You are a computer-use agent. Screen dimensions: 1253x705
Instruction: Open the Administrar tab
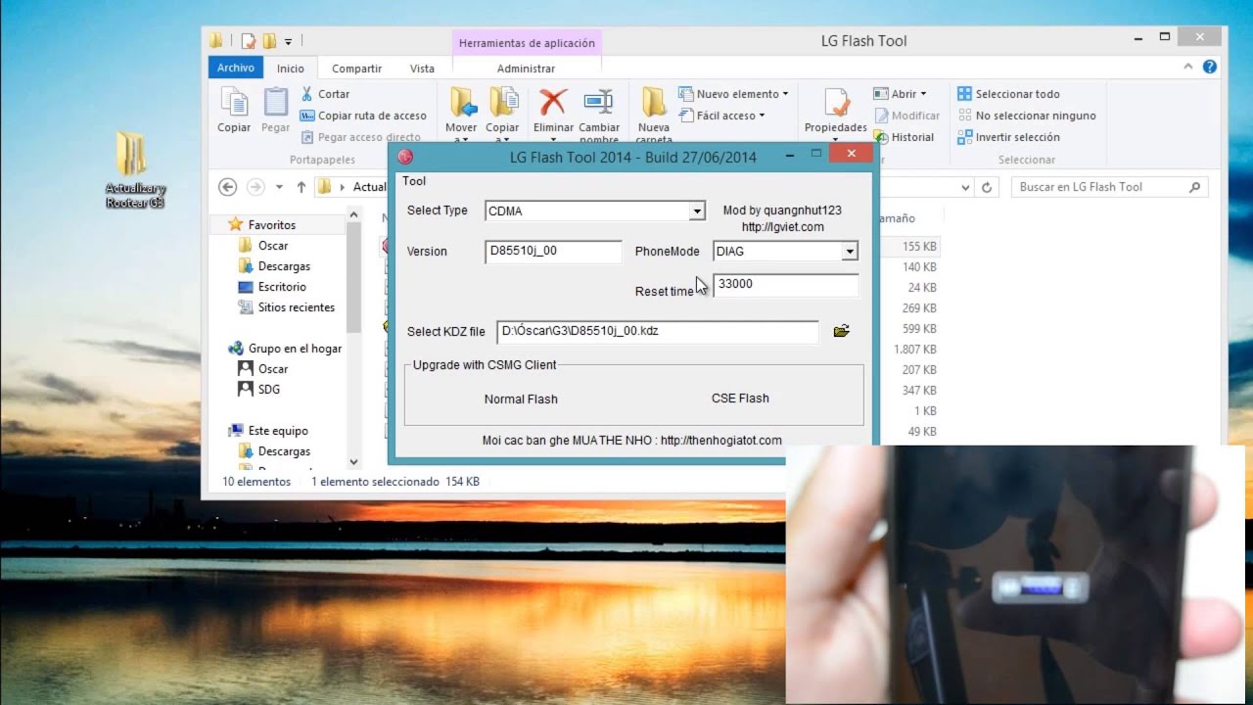[x=526, y=69]
